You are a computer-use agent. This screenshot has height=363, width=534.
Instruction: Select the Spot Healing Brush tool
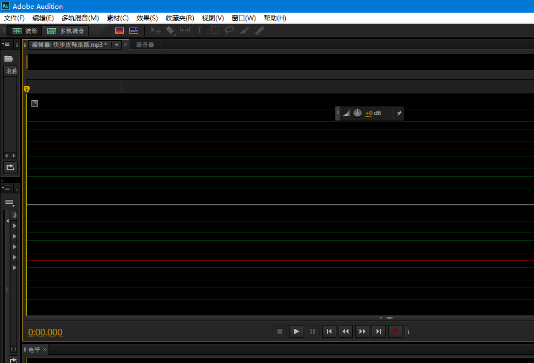click(258, 30)
